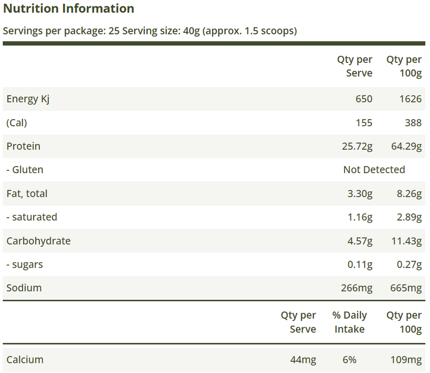This screenshot has height=373, width=430.
Task: Click the Not Detected gluten value
Action: click(x=374, y=170)
